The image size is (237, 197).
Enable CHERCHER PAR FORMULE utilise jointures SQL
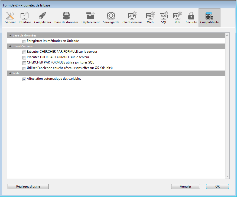coord(24,63)
